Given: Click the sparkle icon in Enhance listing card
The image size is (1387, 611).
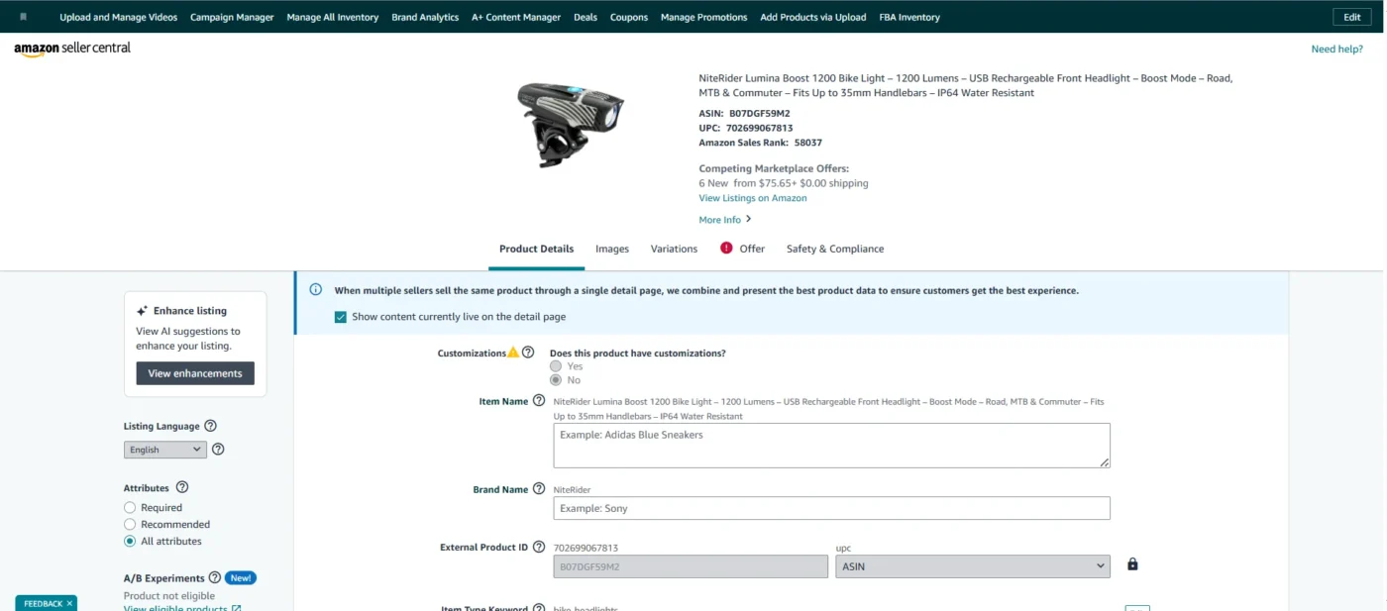Looking at the screenshot, I should click(x=143, y=311).
